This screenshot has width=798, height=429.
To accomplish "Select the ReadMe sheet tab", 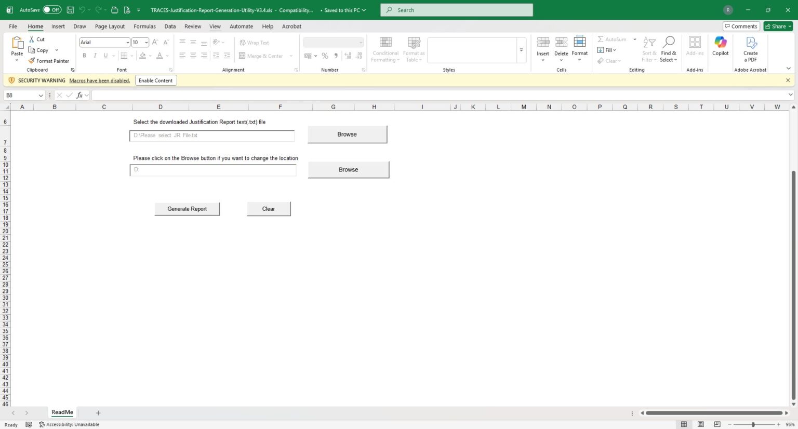I will click(62, 412).
